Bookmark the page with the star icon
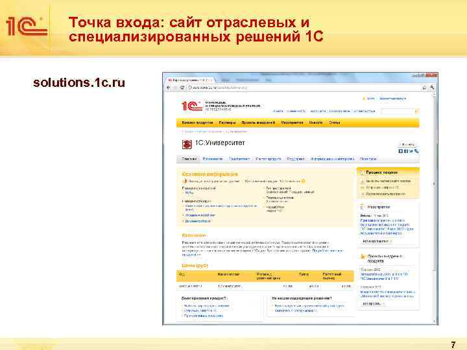 [424, 87]
